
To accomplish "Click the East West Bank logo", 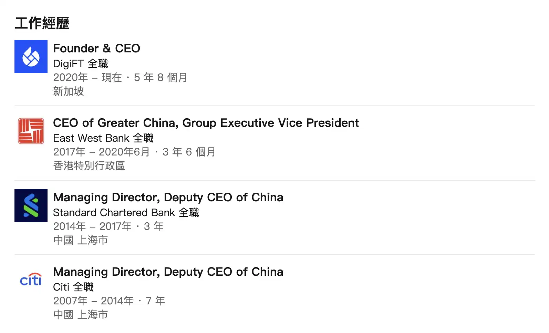I will 31,131.
